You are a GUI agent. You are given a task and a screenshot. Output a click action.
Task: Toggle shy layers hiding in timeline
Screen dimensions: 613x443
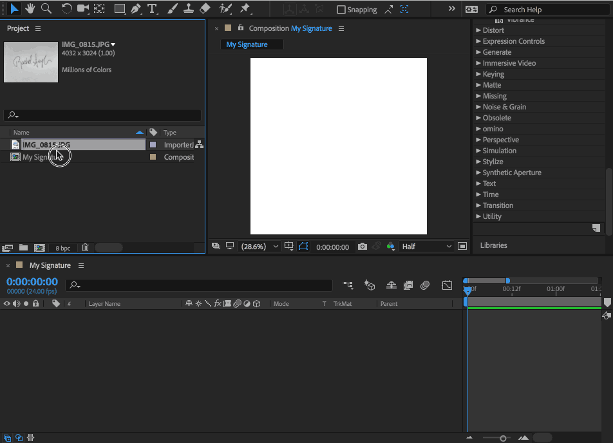point(391,285)
